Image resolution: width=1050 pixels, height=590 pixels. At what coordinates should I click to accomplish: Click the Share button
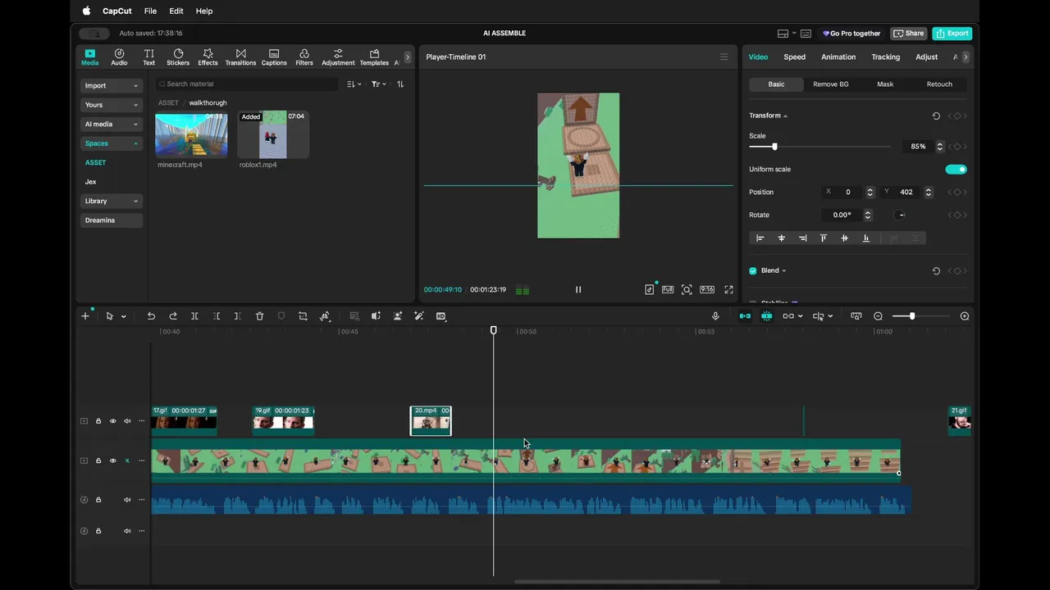pyautogui.click(x=908, y=34)
